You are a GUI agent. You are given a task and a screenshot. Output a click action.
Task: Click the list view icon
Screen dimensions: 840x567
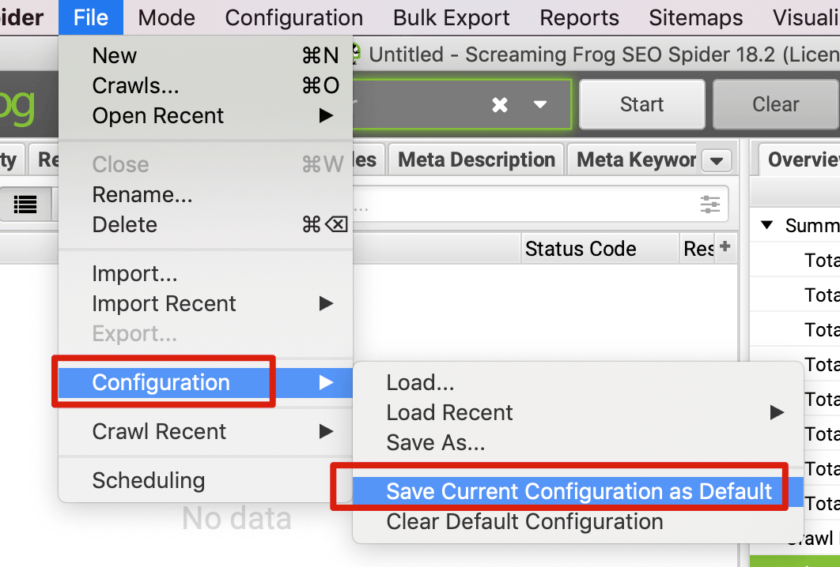pos(25,204)
